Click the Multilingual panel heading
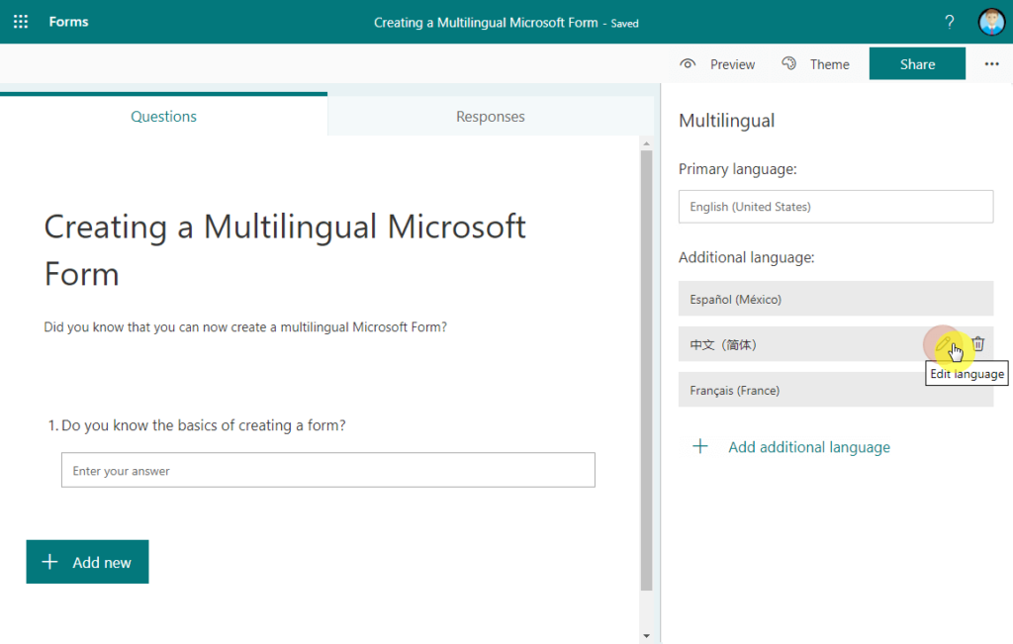1013x644 pixels. pyautogui.click(x=727, y=121)
